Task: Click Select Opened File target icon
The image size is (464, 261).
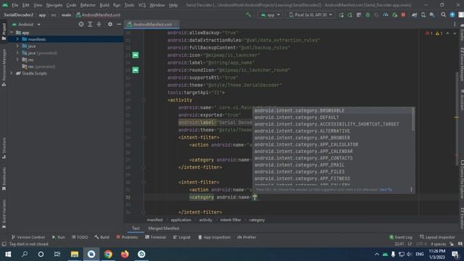Action: point(81,24)
